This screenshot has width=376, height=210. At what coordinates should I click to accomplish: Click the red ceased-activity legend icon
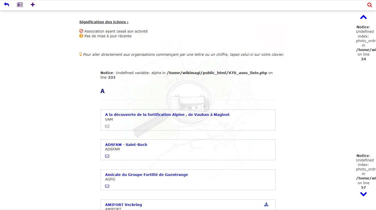pyautogui.click(x=81, y=31)
